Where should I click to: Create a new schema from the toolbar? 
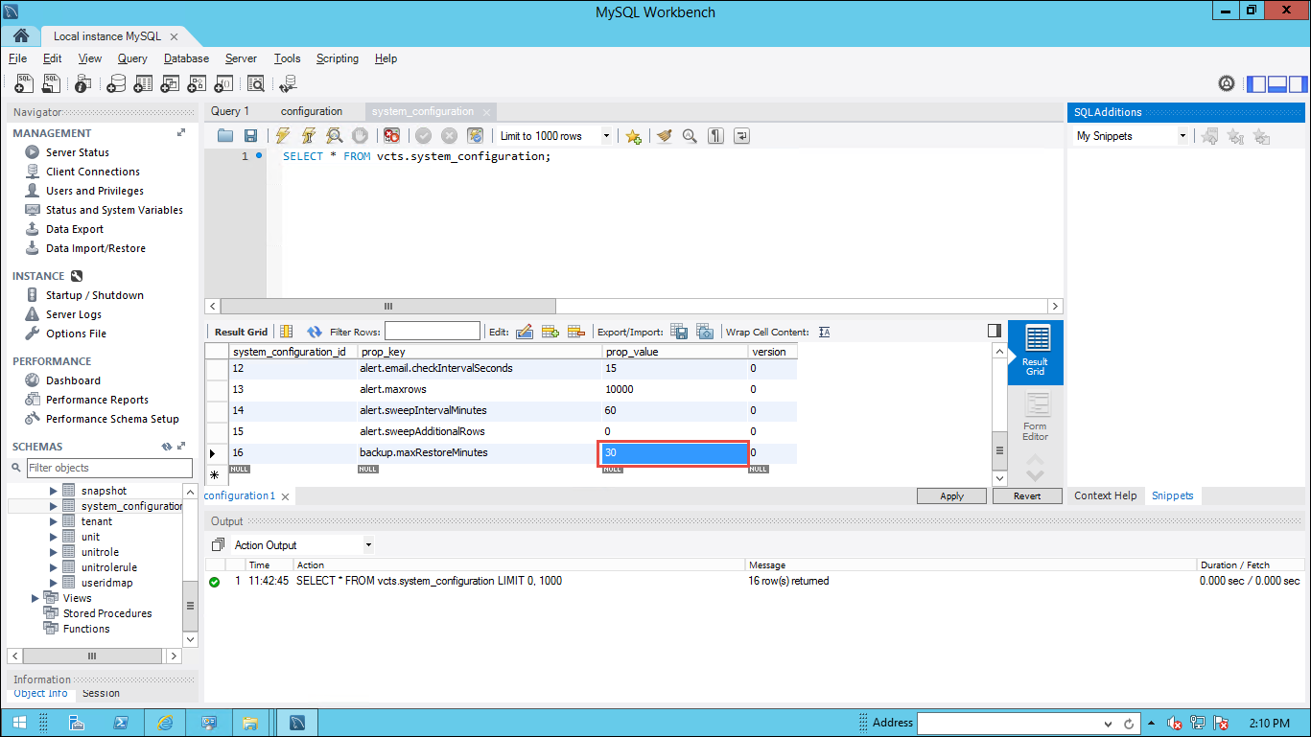tap(116, 84)
